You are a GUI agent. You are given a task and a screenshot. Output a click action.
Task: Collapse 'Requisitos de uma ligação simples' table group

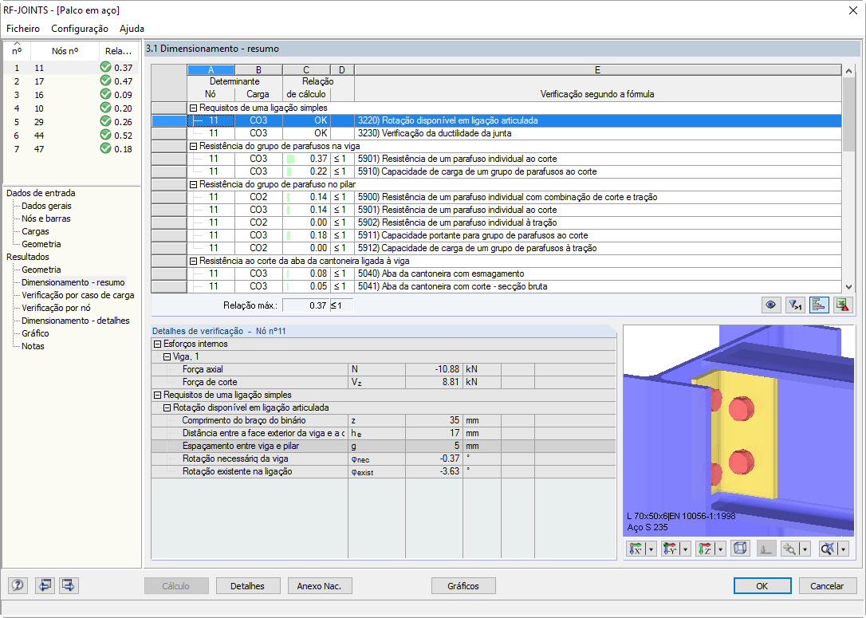193,108
